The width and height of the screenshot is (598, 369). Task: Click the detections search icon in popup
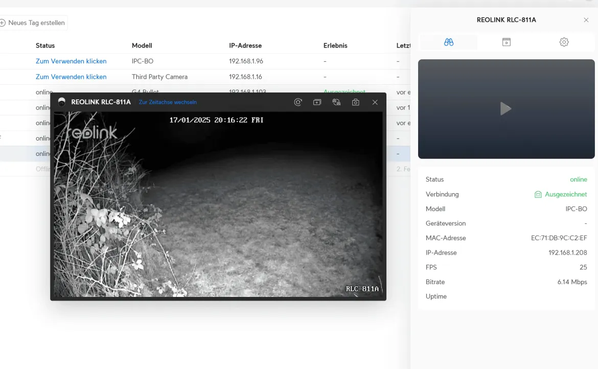tap(336, 102)
